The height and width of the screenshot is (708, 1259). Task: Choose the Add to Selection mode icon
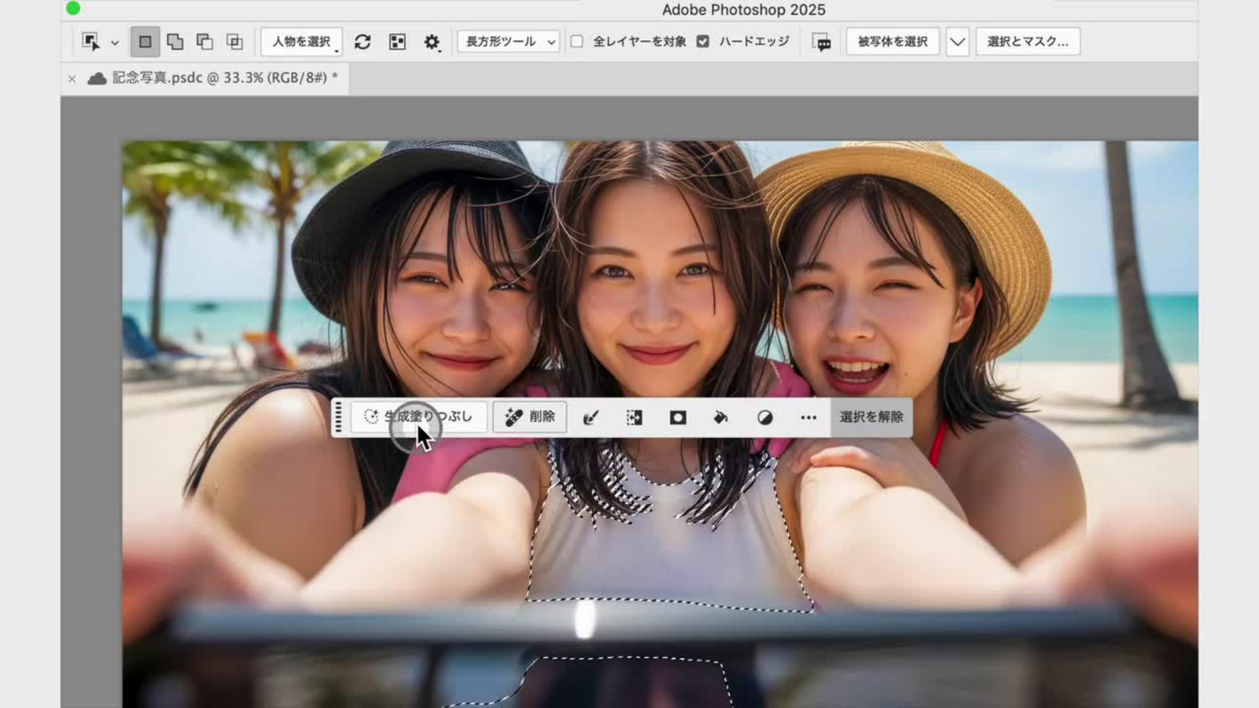[x=175, y=42]
